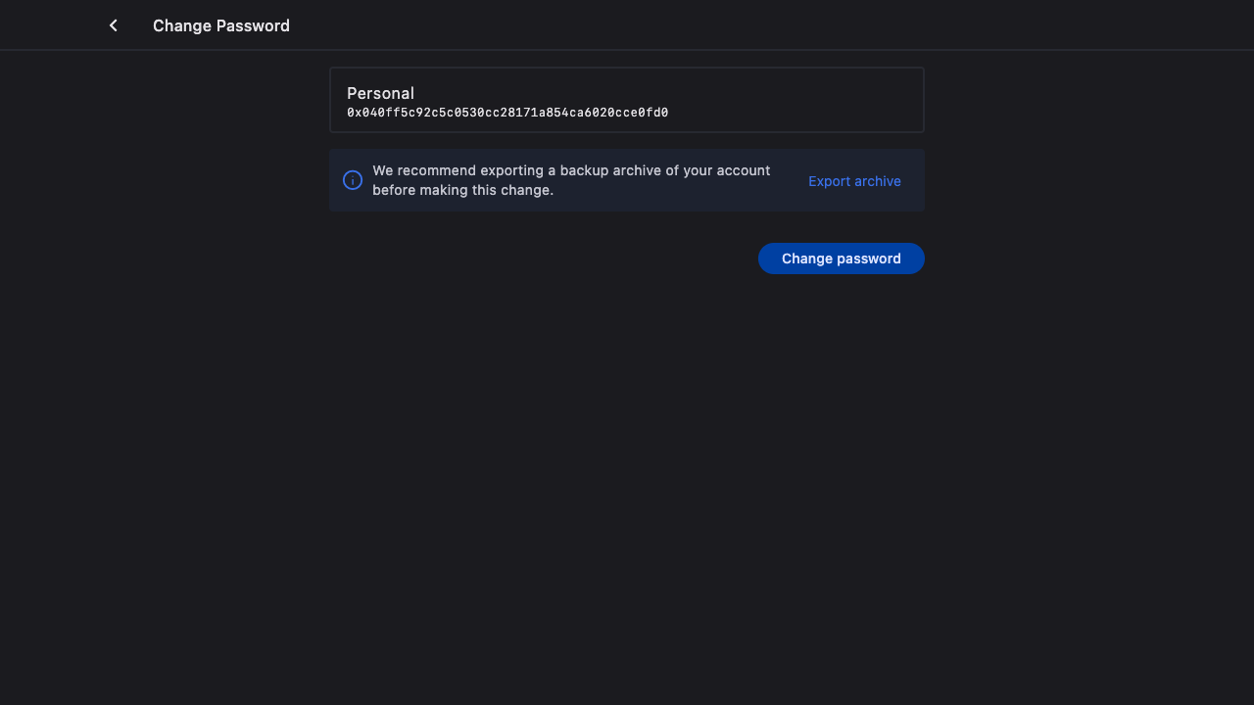Click the word "archive" in the Export link
Viewport: 1254px width, 705px height.
pyautogui.click(x=877, y=181)
